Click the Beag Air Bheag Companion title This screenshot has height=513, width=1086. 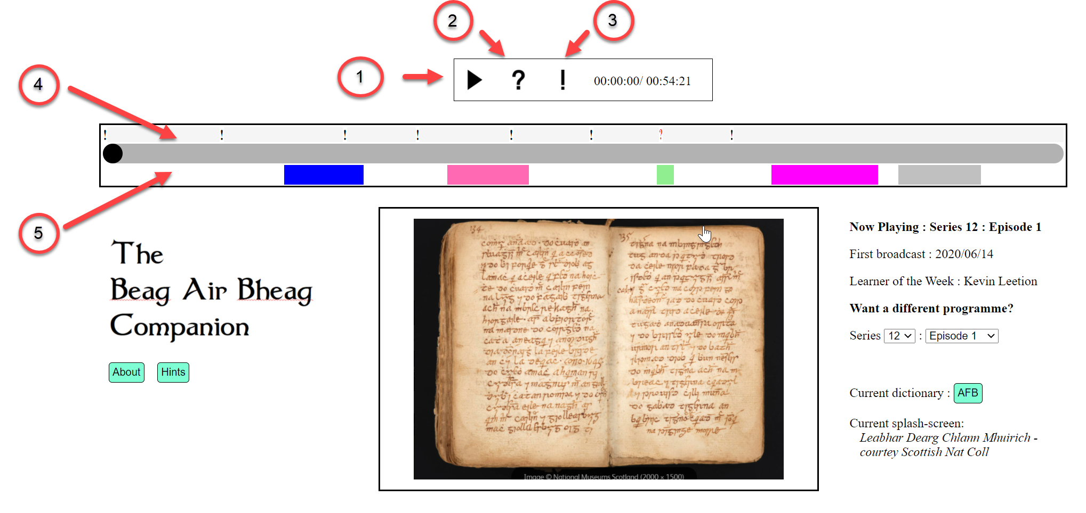click(x=212, y=289)
